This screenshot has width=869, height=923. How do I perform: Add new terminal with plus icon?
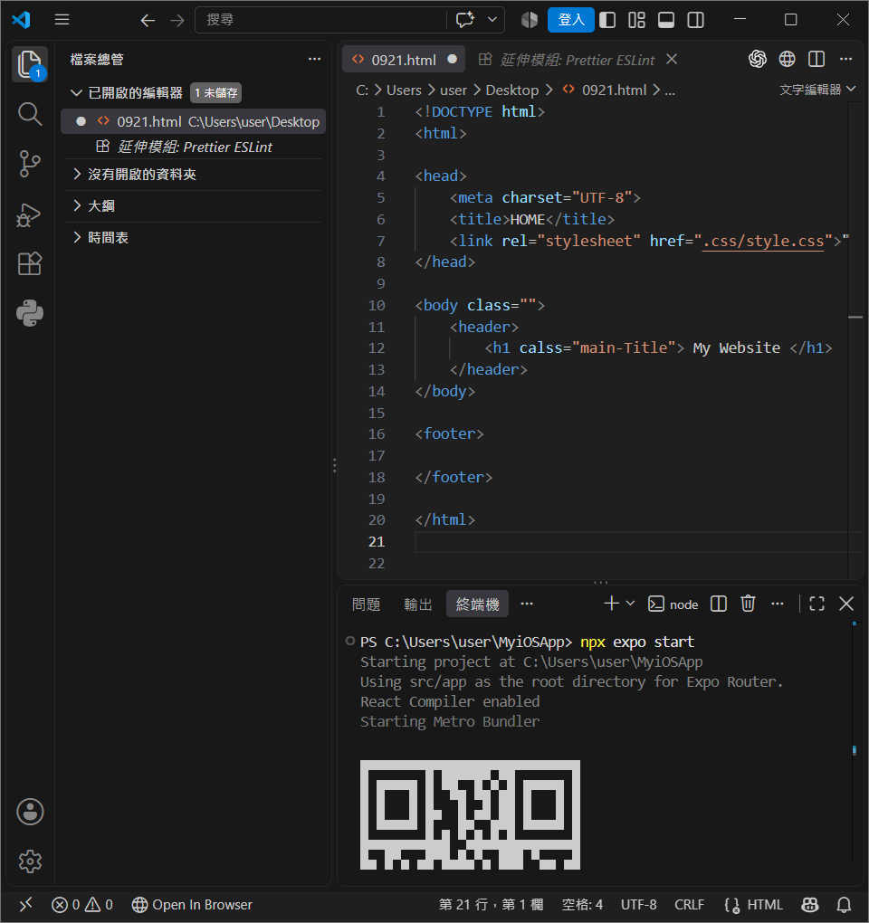(612, 604)
